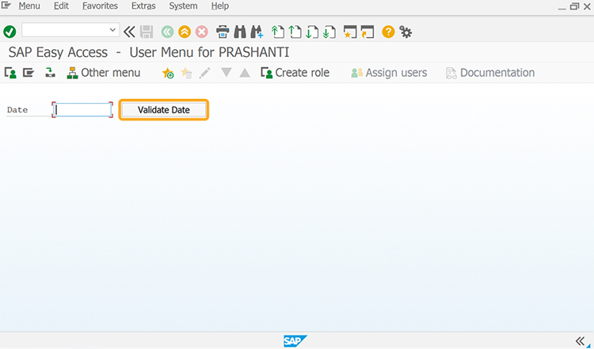Open the Extras menu
Viewport: 594px width, 349px height.
143,6
